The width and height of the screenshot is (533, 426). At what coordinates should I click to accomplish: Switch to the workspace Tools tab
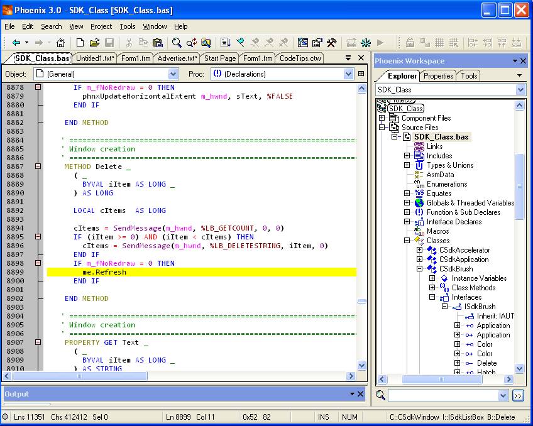(469, 76)
